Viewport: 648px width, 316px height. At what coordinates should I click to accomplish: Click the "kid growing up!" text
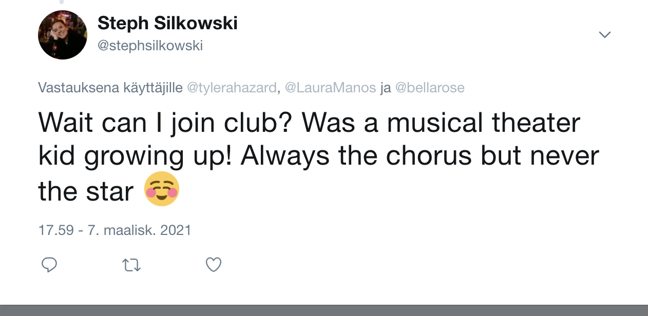pyautogui.click(x=136, y=157)
